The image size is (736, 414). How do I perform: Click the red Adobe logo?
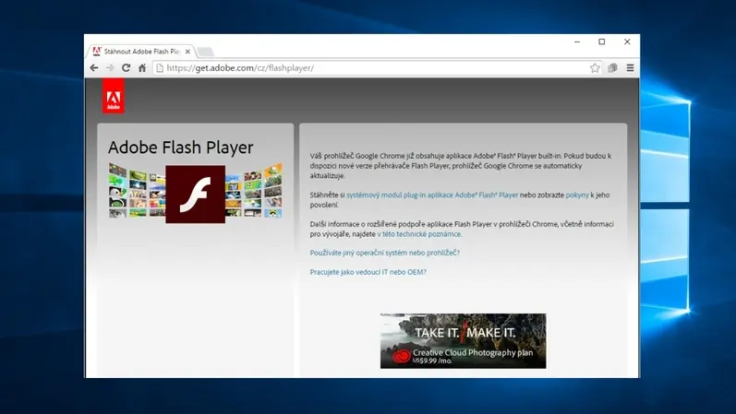coord(114,96)
